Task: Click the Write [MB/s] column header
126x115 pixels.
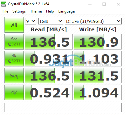Action: [98, 29]
